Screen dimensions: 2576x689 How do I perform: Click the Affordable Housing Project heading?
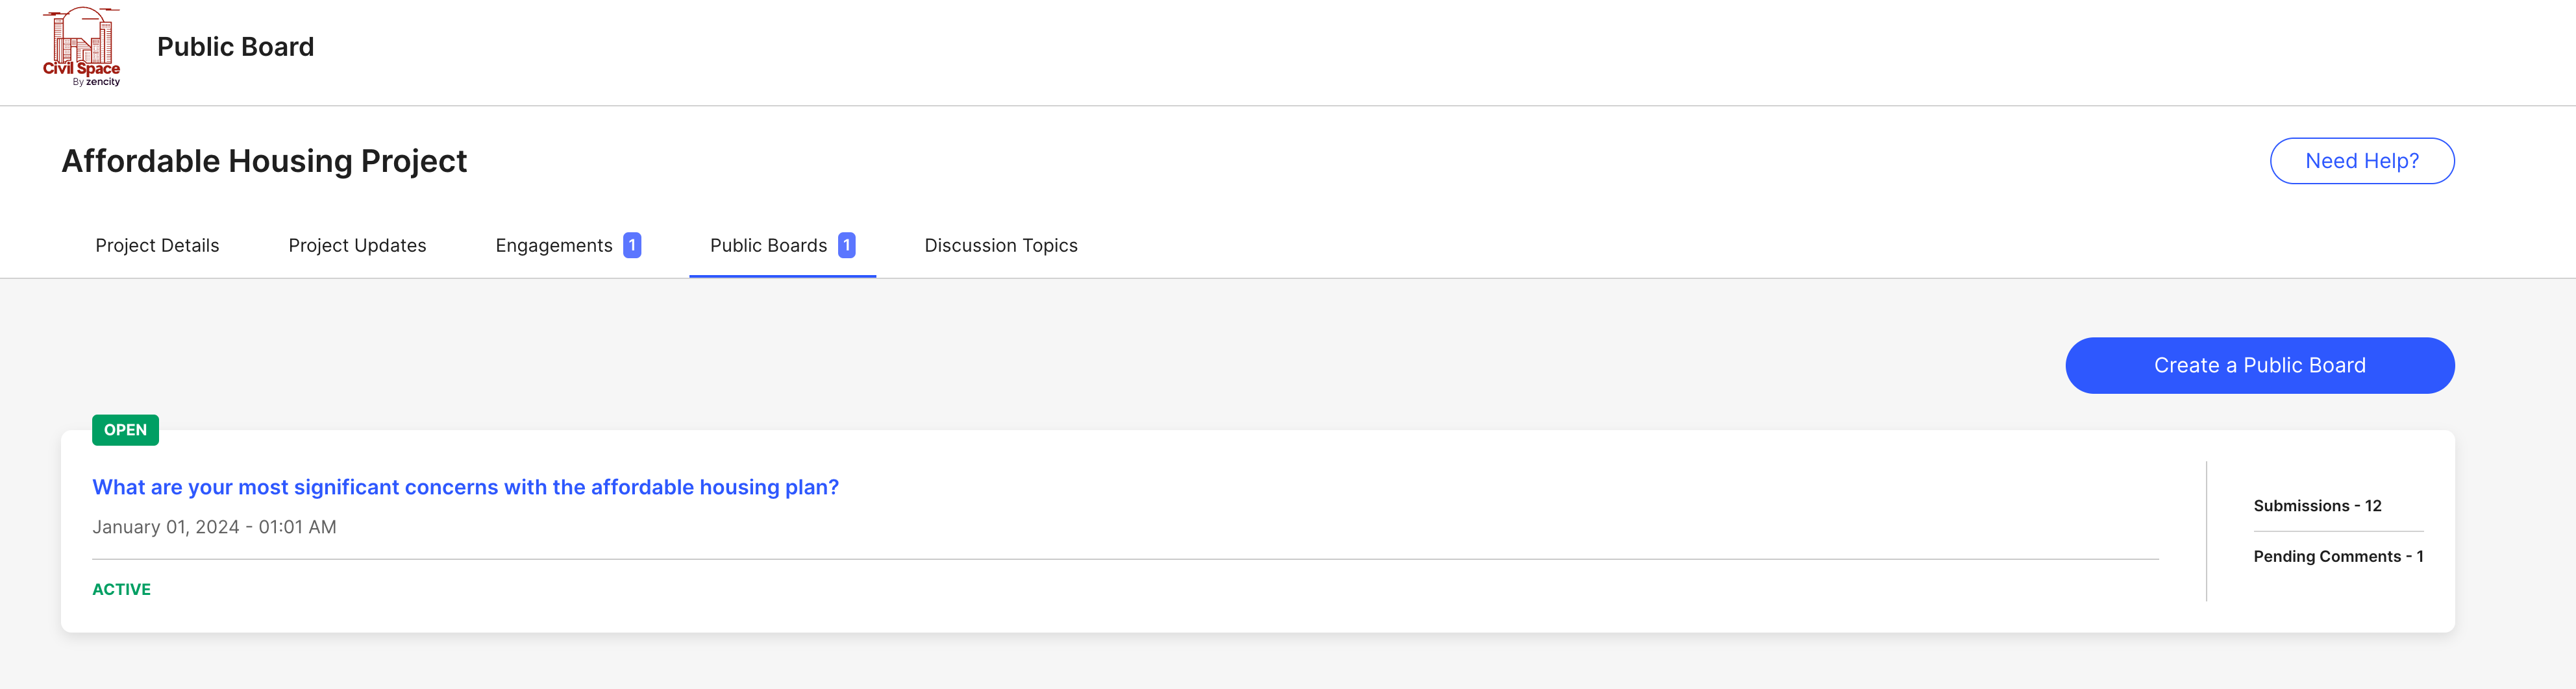(x=264, y=161)
